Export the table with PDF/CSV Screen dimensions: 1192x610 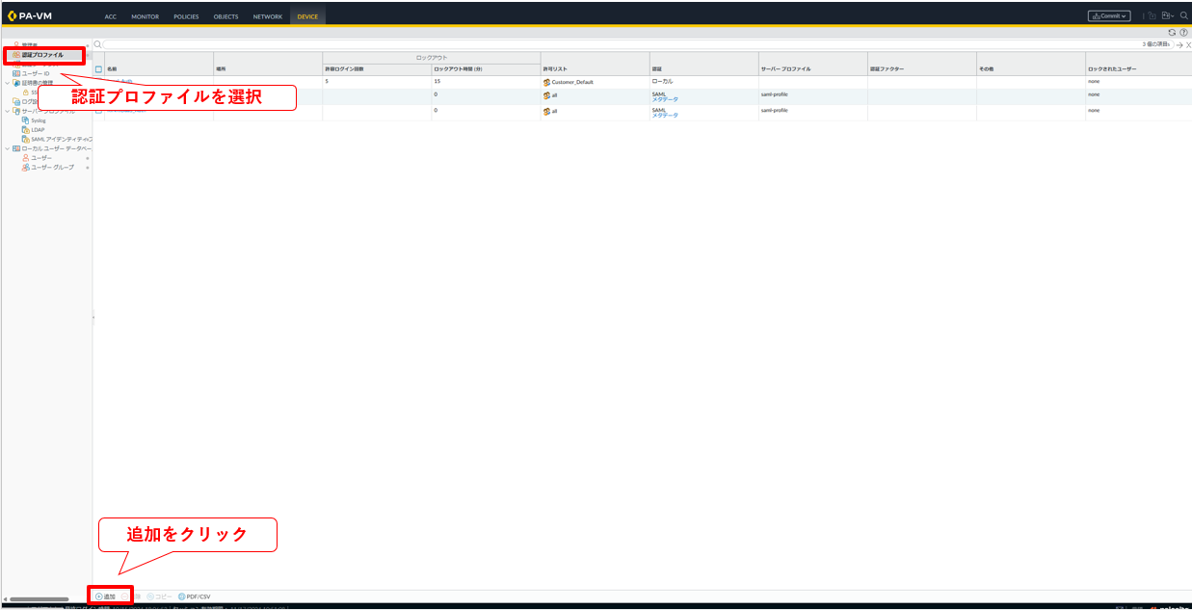(194, 597)
